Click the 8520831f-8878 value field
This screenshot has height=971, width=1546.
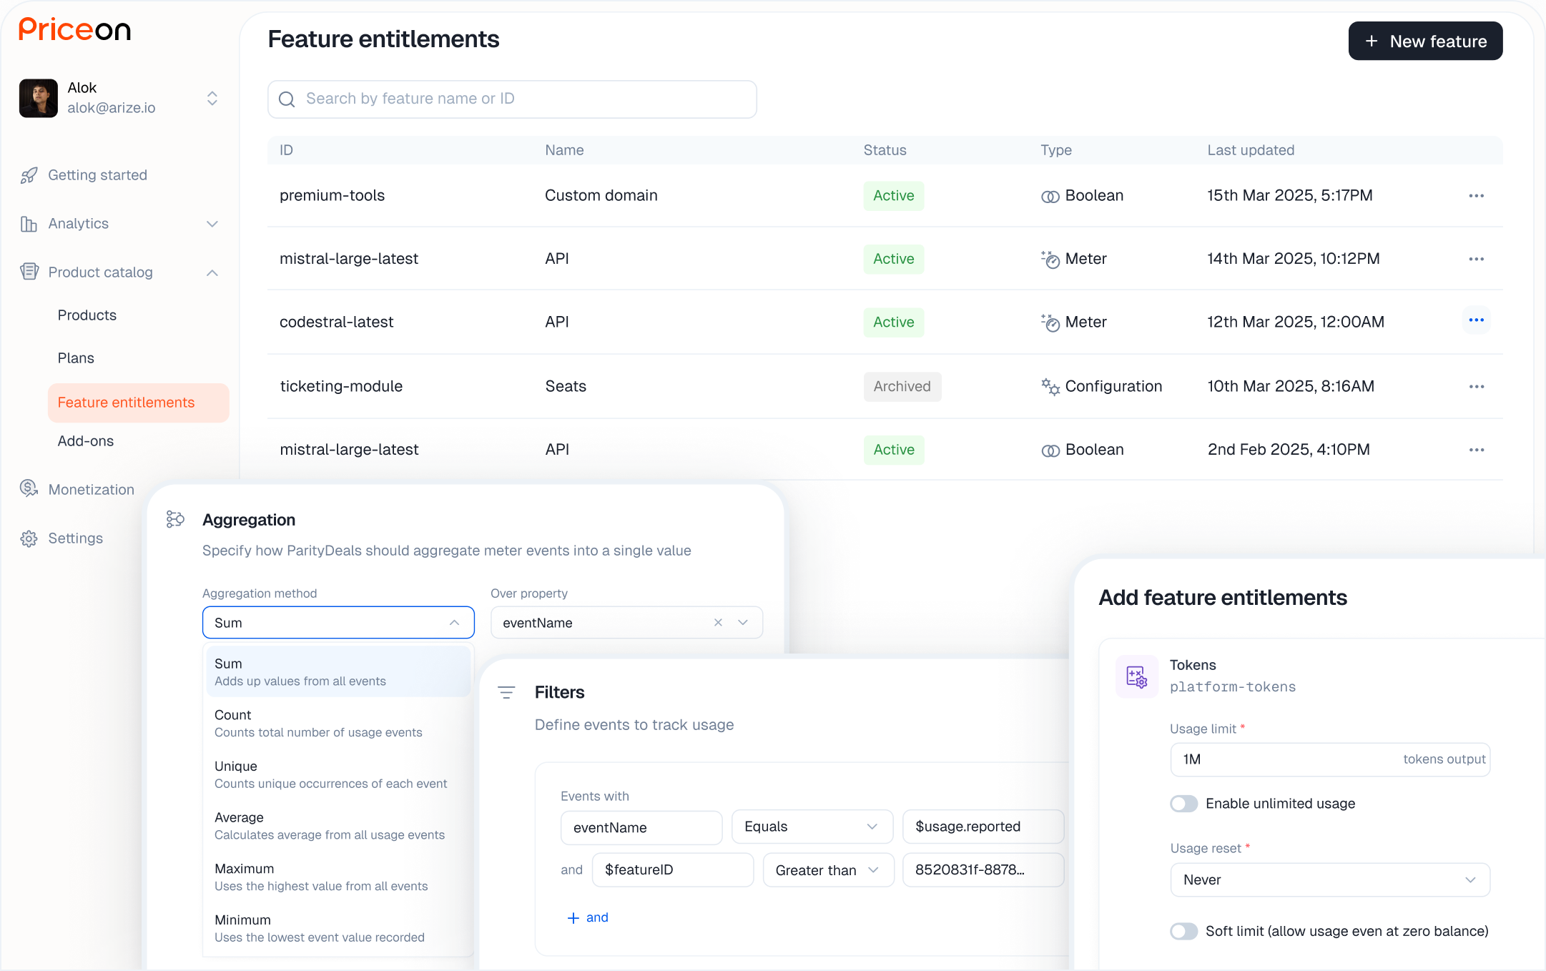(x=983, y=869)
